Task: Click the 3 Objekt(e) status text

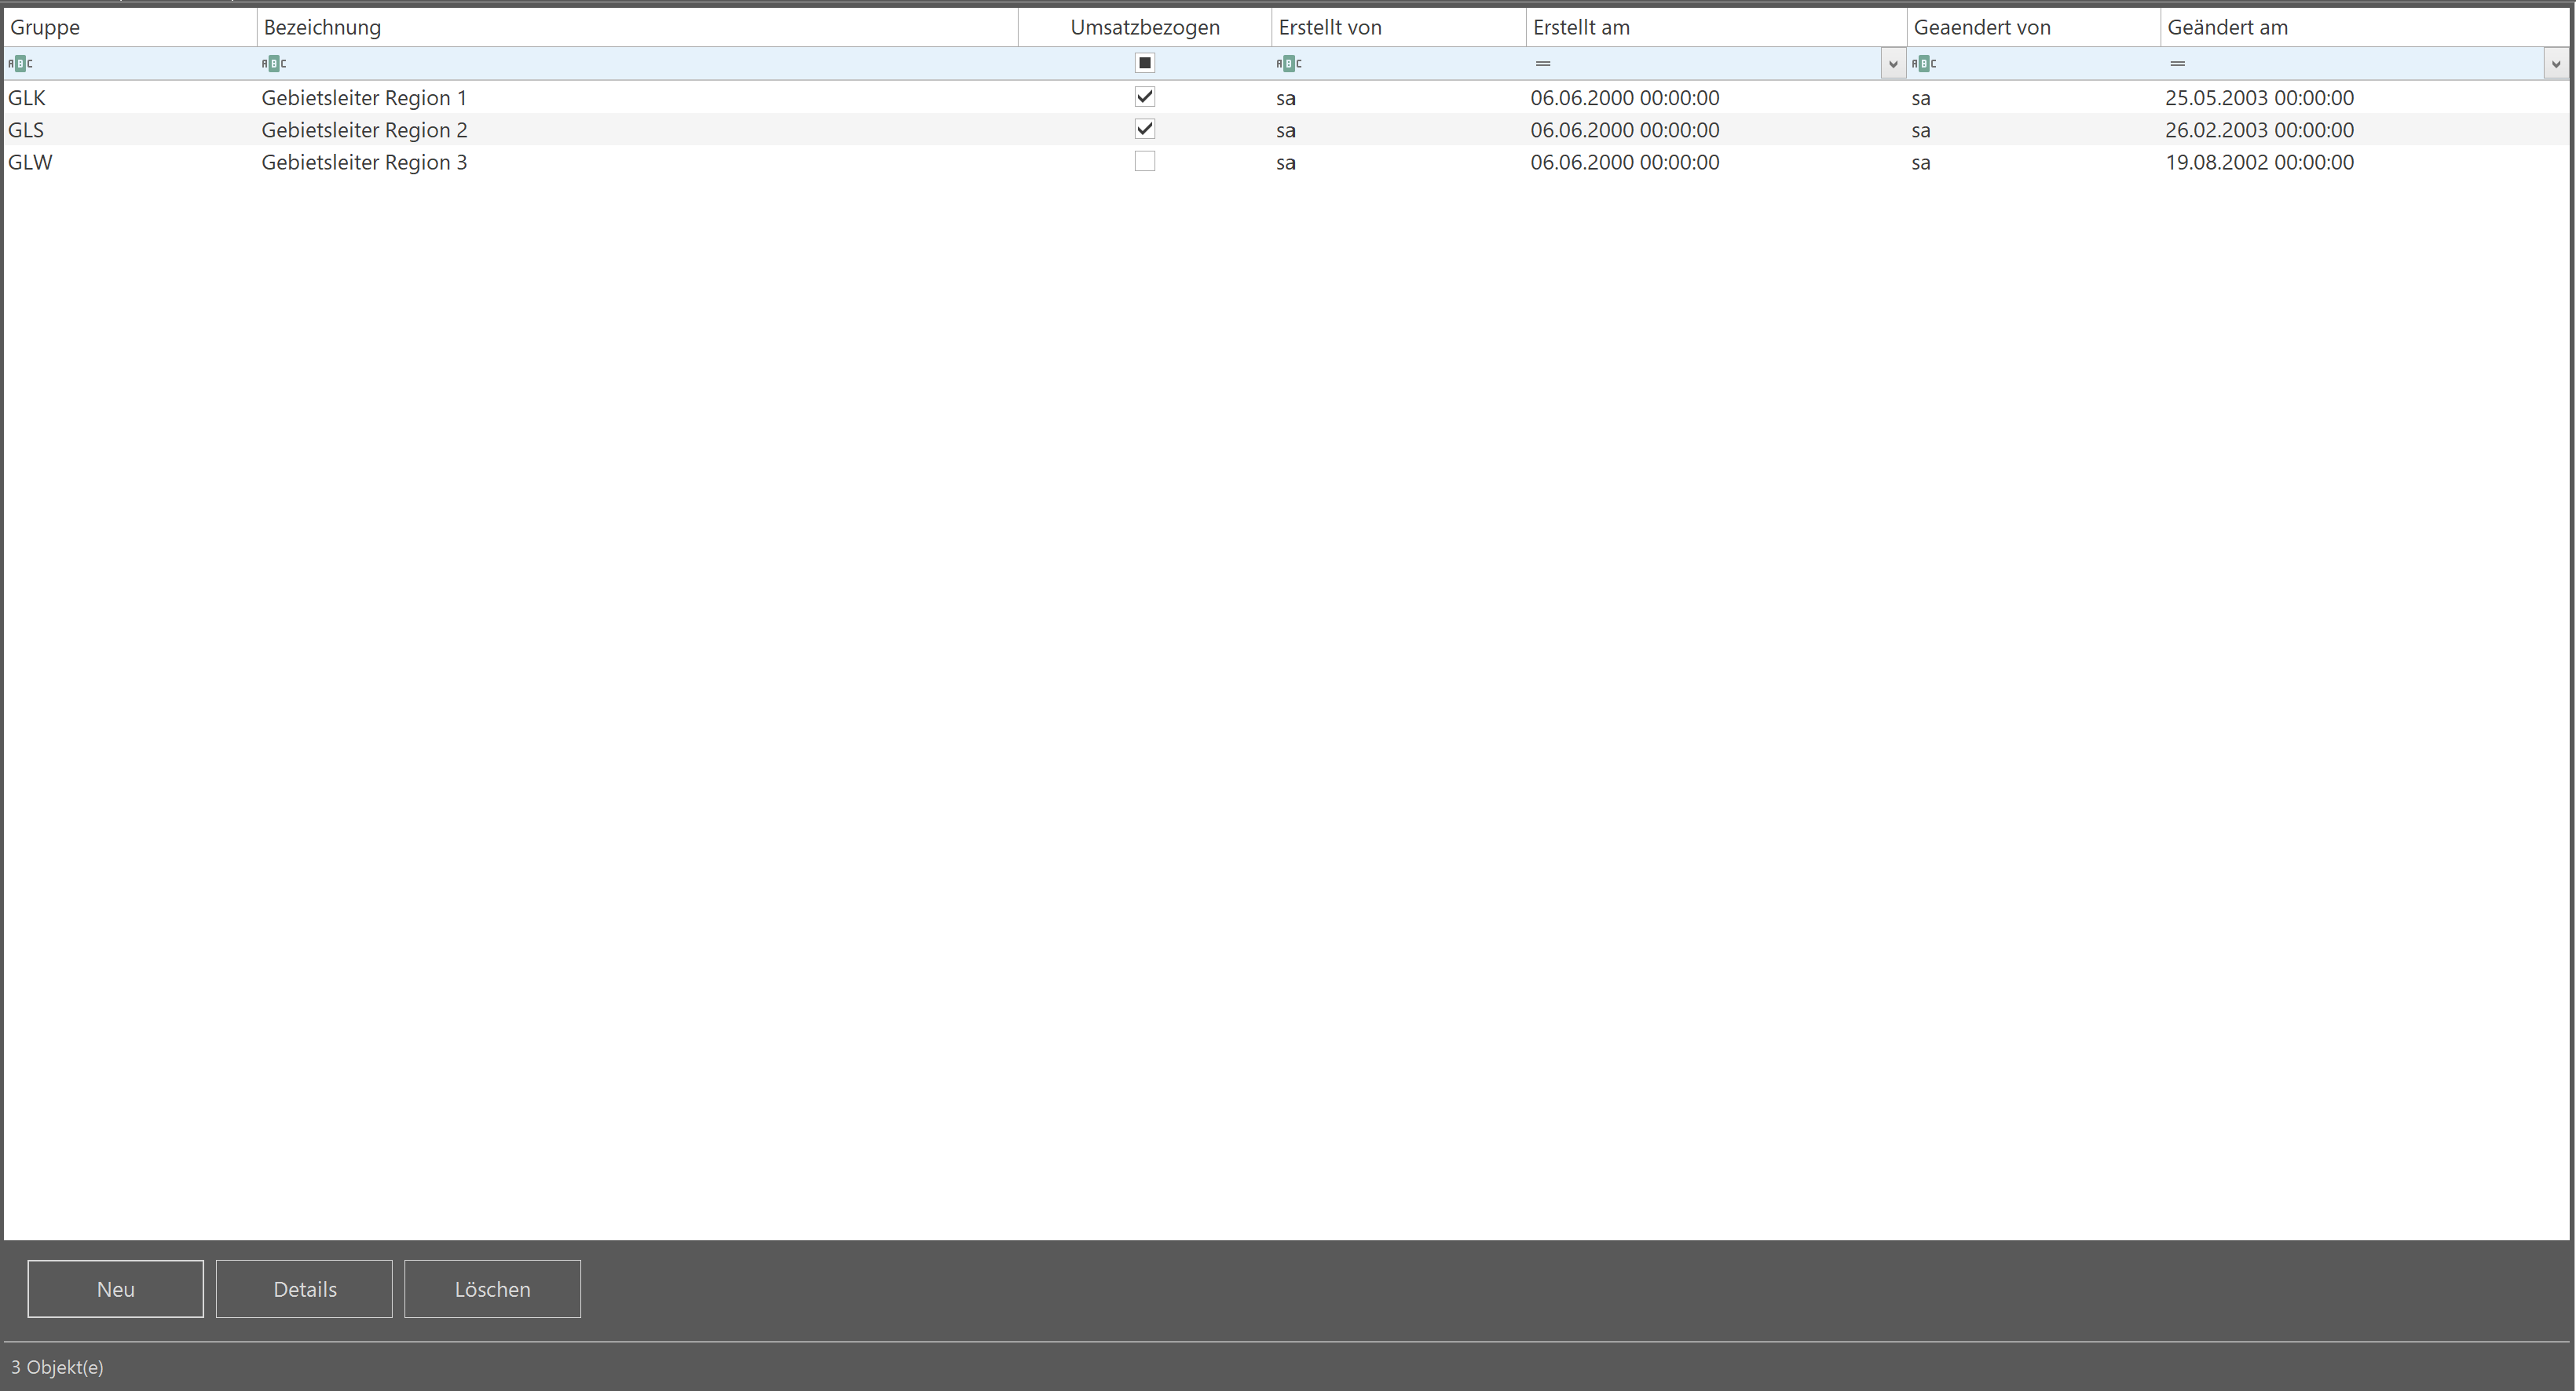Action: click(x=57, y=1367)
